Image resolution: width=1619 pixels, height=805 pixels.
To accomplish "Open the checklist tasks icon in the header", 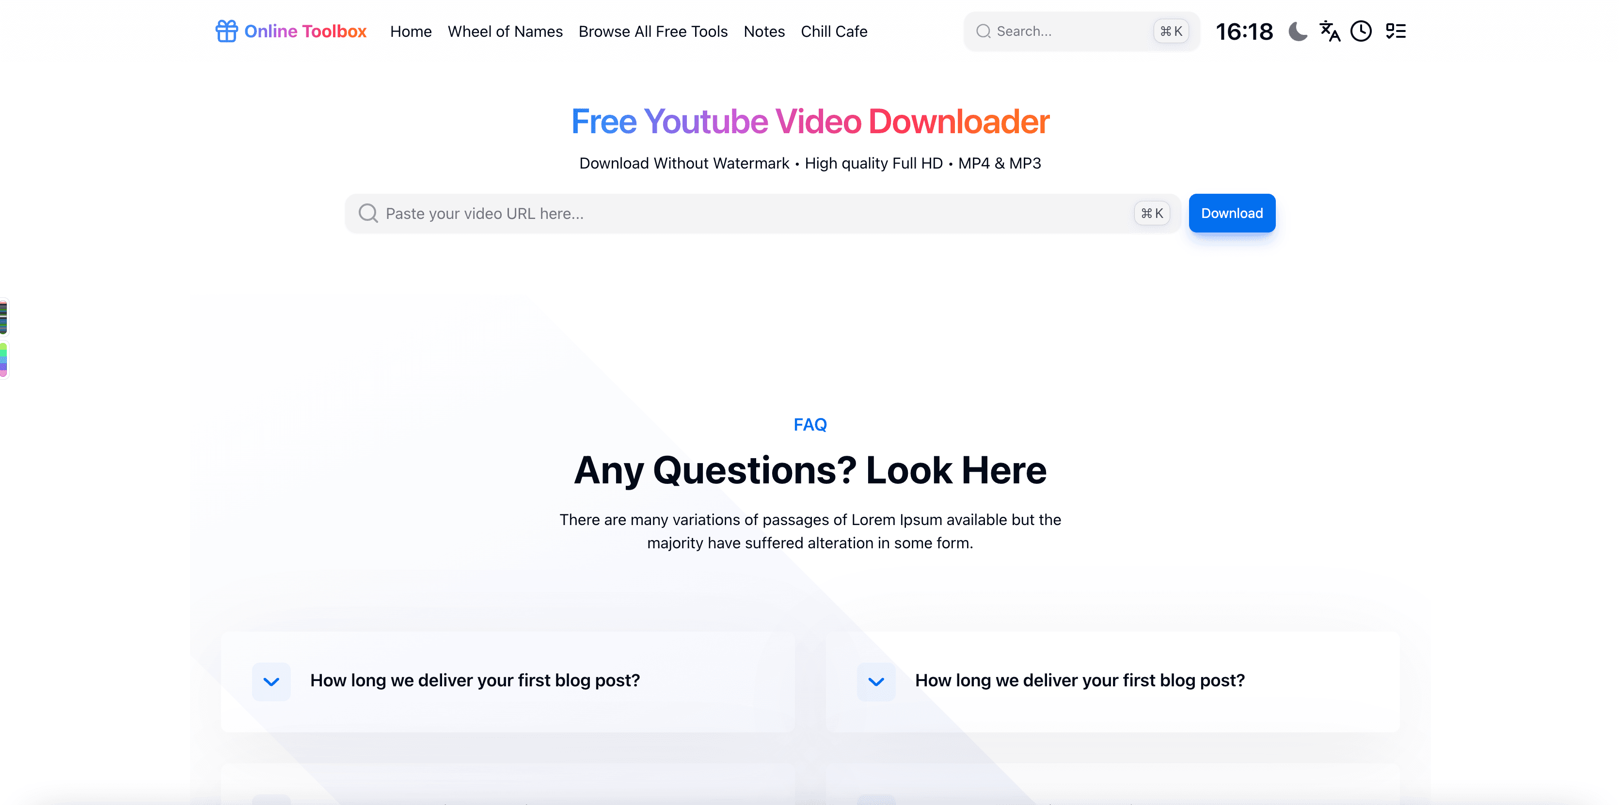I will click(x=1396, y=31).
